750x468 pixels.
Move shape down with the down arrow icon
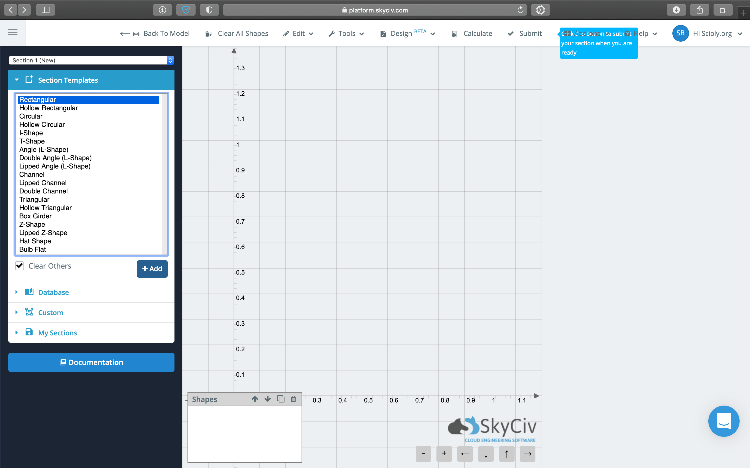coord(267,399)
